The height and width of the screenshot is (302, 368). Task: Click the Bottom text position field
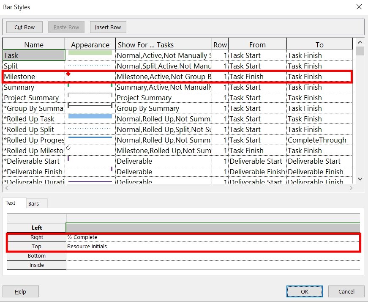point(213,255)
